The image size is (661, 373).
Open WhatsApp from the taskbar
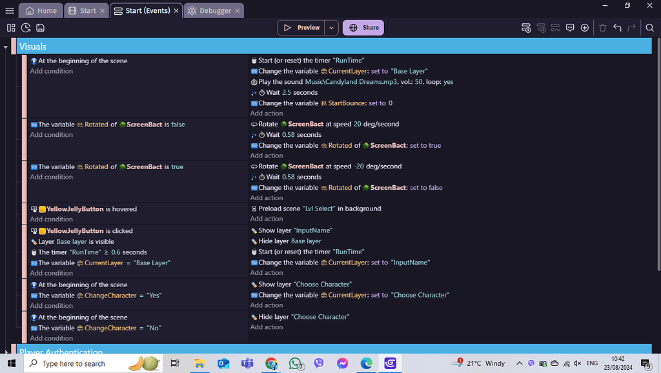click(x=296, y=363)
